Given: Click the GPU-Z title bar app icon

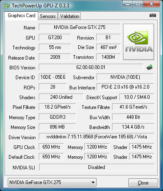Looking at the screenshot, I should click(7, 6).
